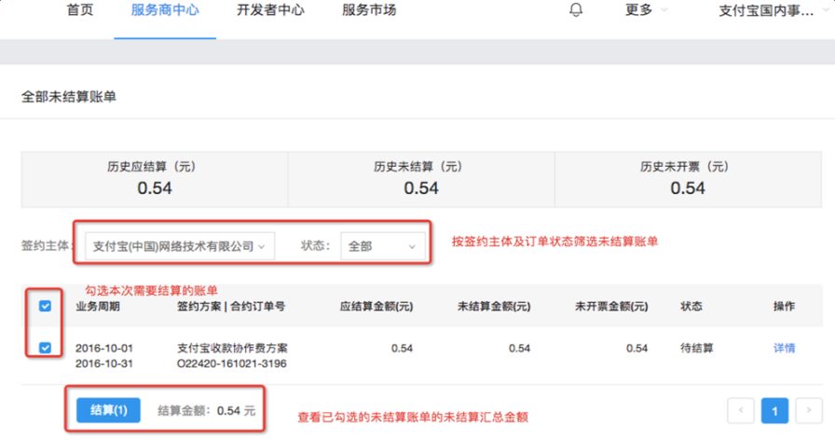Go to previous page arrow

(741, 409)
